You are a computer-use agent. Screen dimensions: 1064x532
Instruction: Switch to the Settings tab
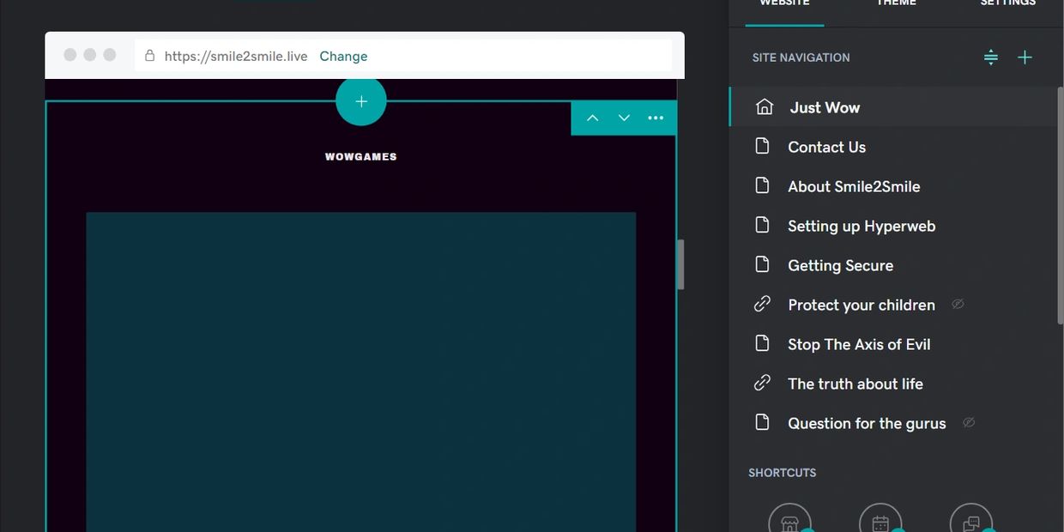[x=1007, y=3]
